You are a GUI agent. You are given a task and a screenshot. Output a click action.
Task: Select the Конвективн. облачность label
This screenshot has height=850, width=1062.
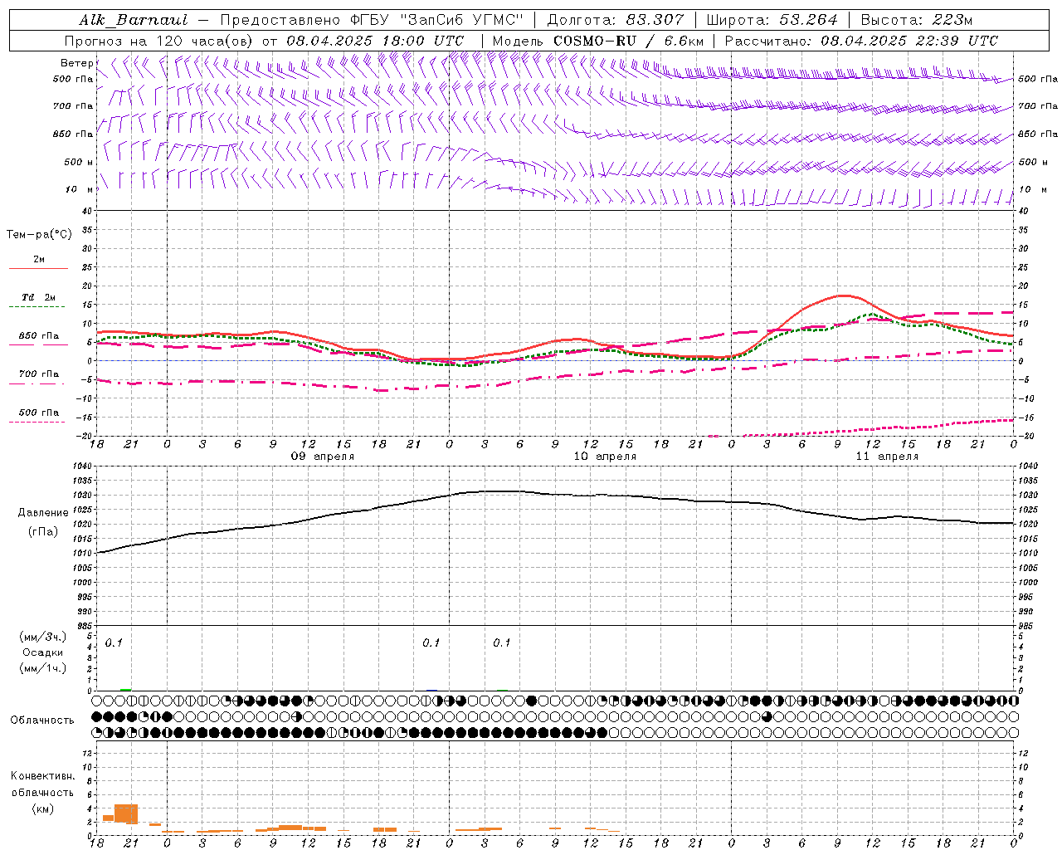42,784
